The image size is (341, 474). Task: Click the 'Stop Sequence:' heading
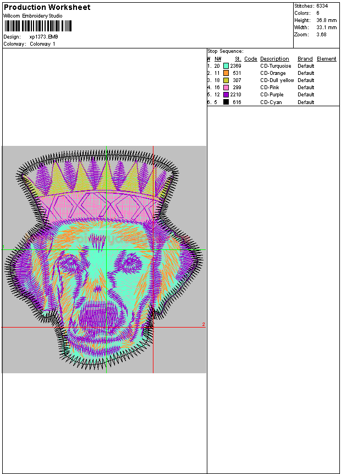(226, 51)
